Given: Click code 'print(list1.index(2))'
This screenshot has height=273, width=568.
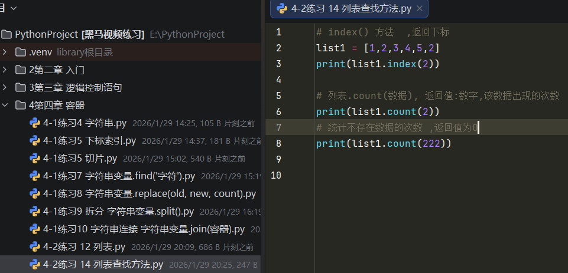Looking at the screenshot, I should click(378, 64).
